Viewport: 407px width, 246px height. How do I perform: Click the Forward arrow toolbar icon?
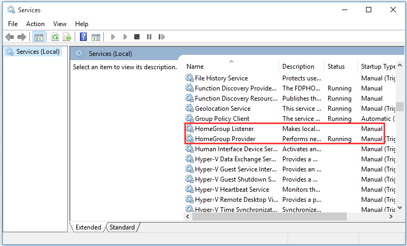pos(22,37)
